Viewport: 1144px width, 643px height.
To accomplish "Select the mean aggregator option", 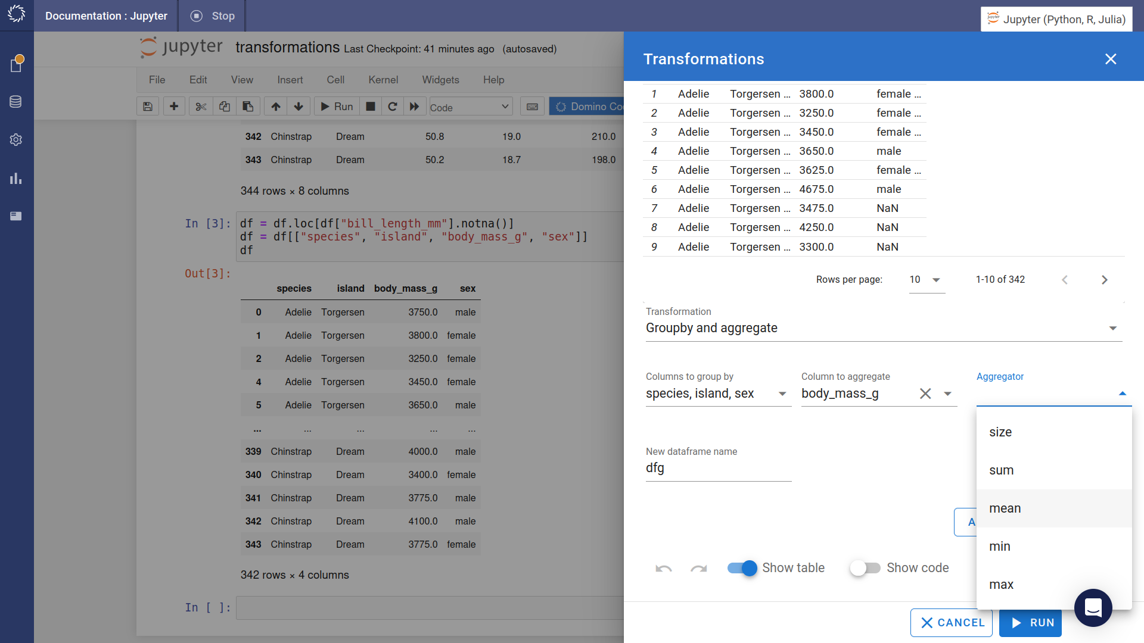I will coord(1004,508).
